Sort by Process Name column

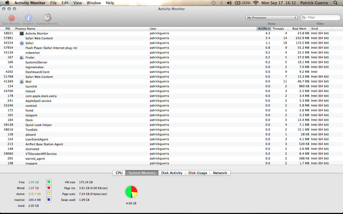(x=82, y=29)
